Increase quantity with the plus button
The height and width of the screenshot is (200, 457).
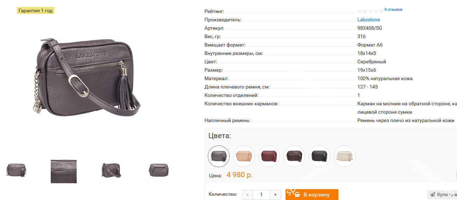click(x=275, y=195)
